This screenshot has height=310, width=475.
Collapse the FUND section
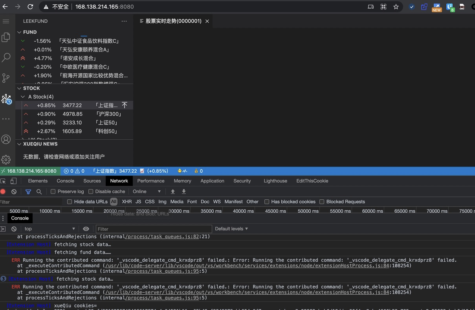click(x=19, y=32)
